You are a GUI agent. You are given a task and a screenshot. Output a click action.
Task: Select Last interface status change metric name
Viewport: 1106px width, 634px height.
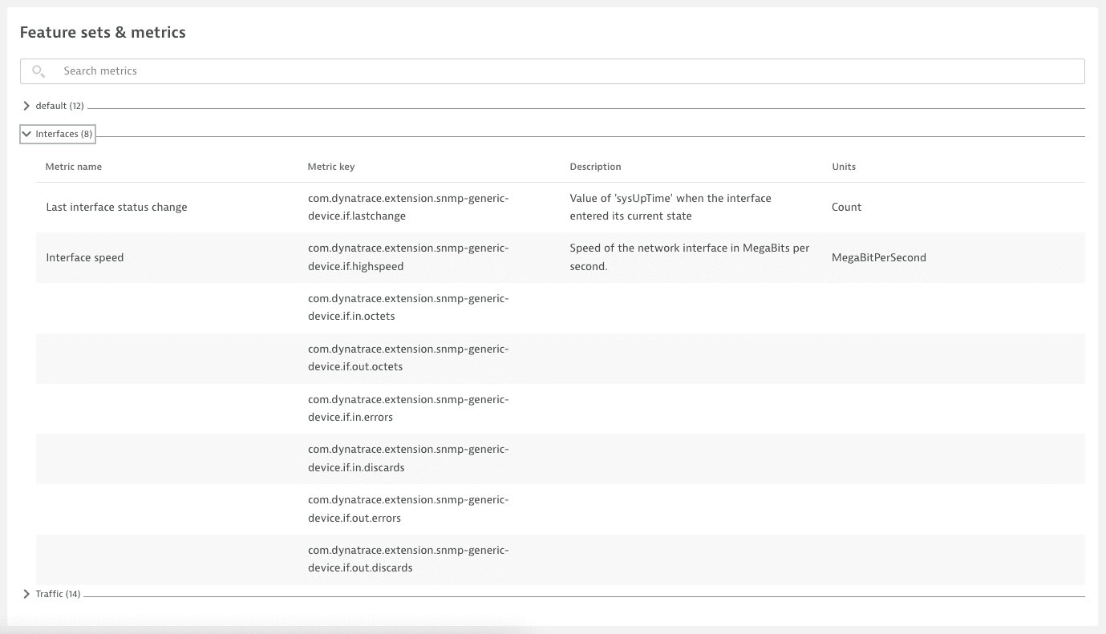[116, 207]
